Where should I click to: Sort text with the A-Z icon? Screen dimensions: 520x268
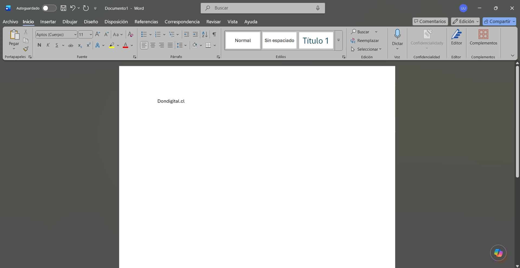point(205,34)
